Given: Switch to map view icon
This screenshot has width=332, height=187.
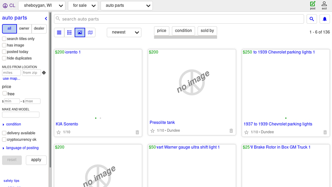Looking at the screenshot, I should pyautogui.click(x=90, y=32).
